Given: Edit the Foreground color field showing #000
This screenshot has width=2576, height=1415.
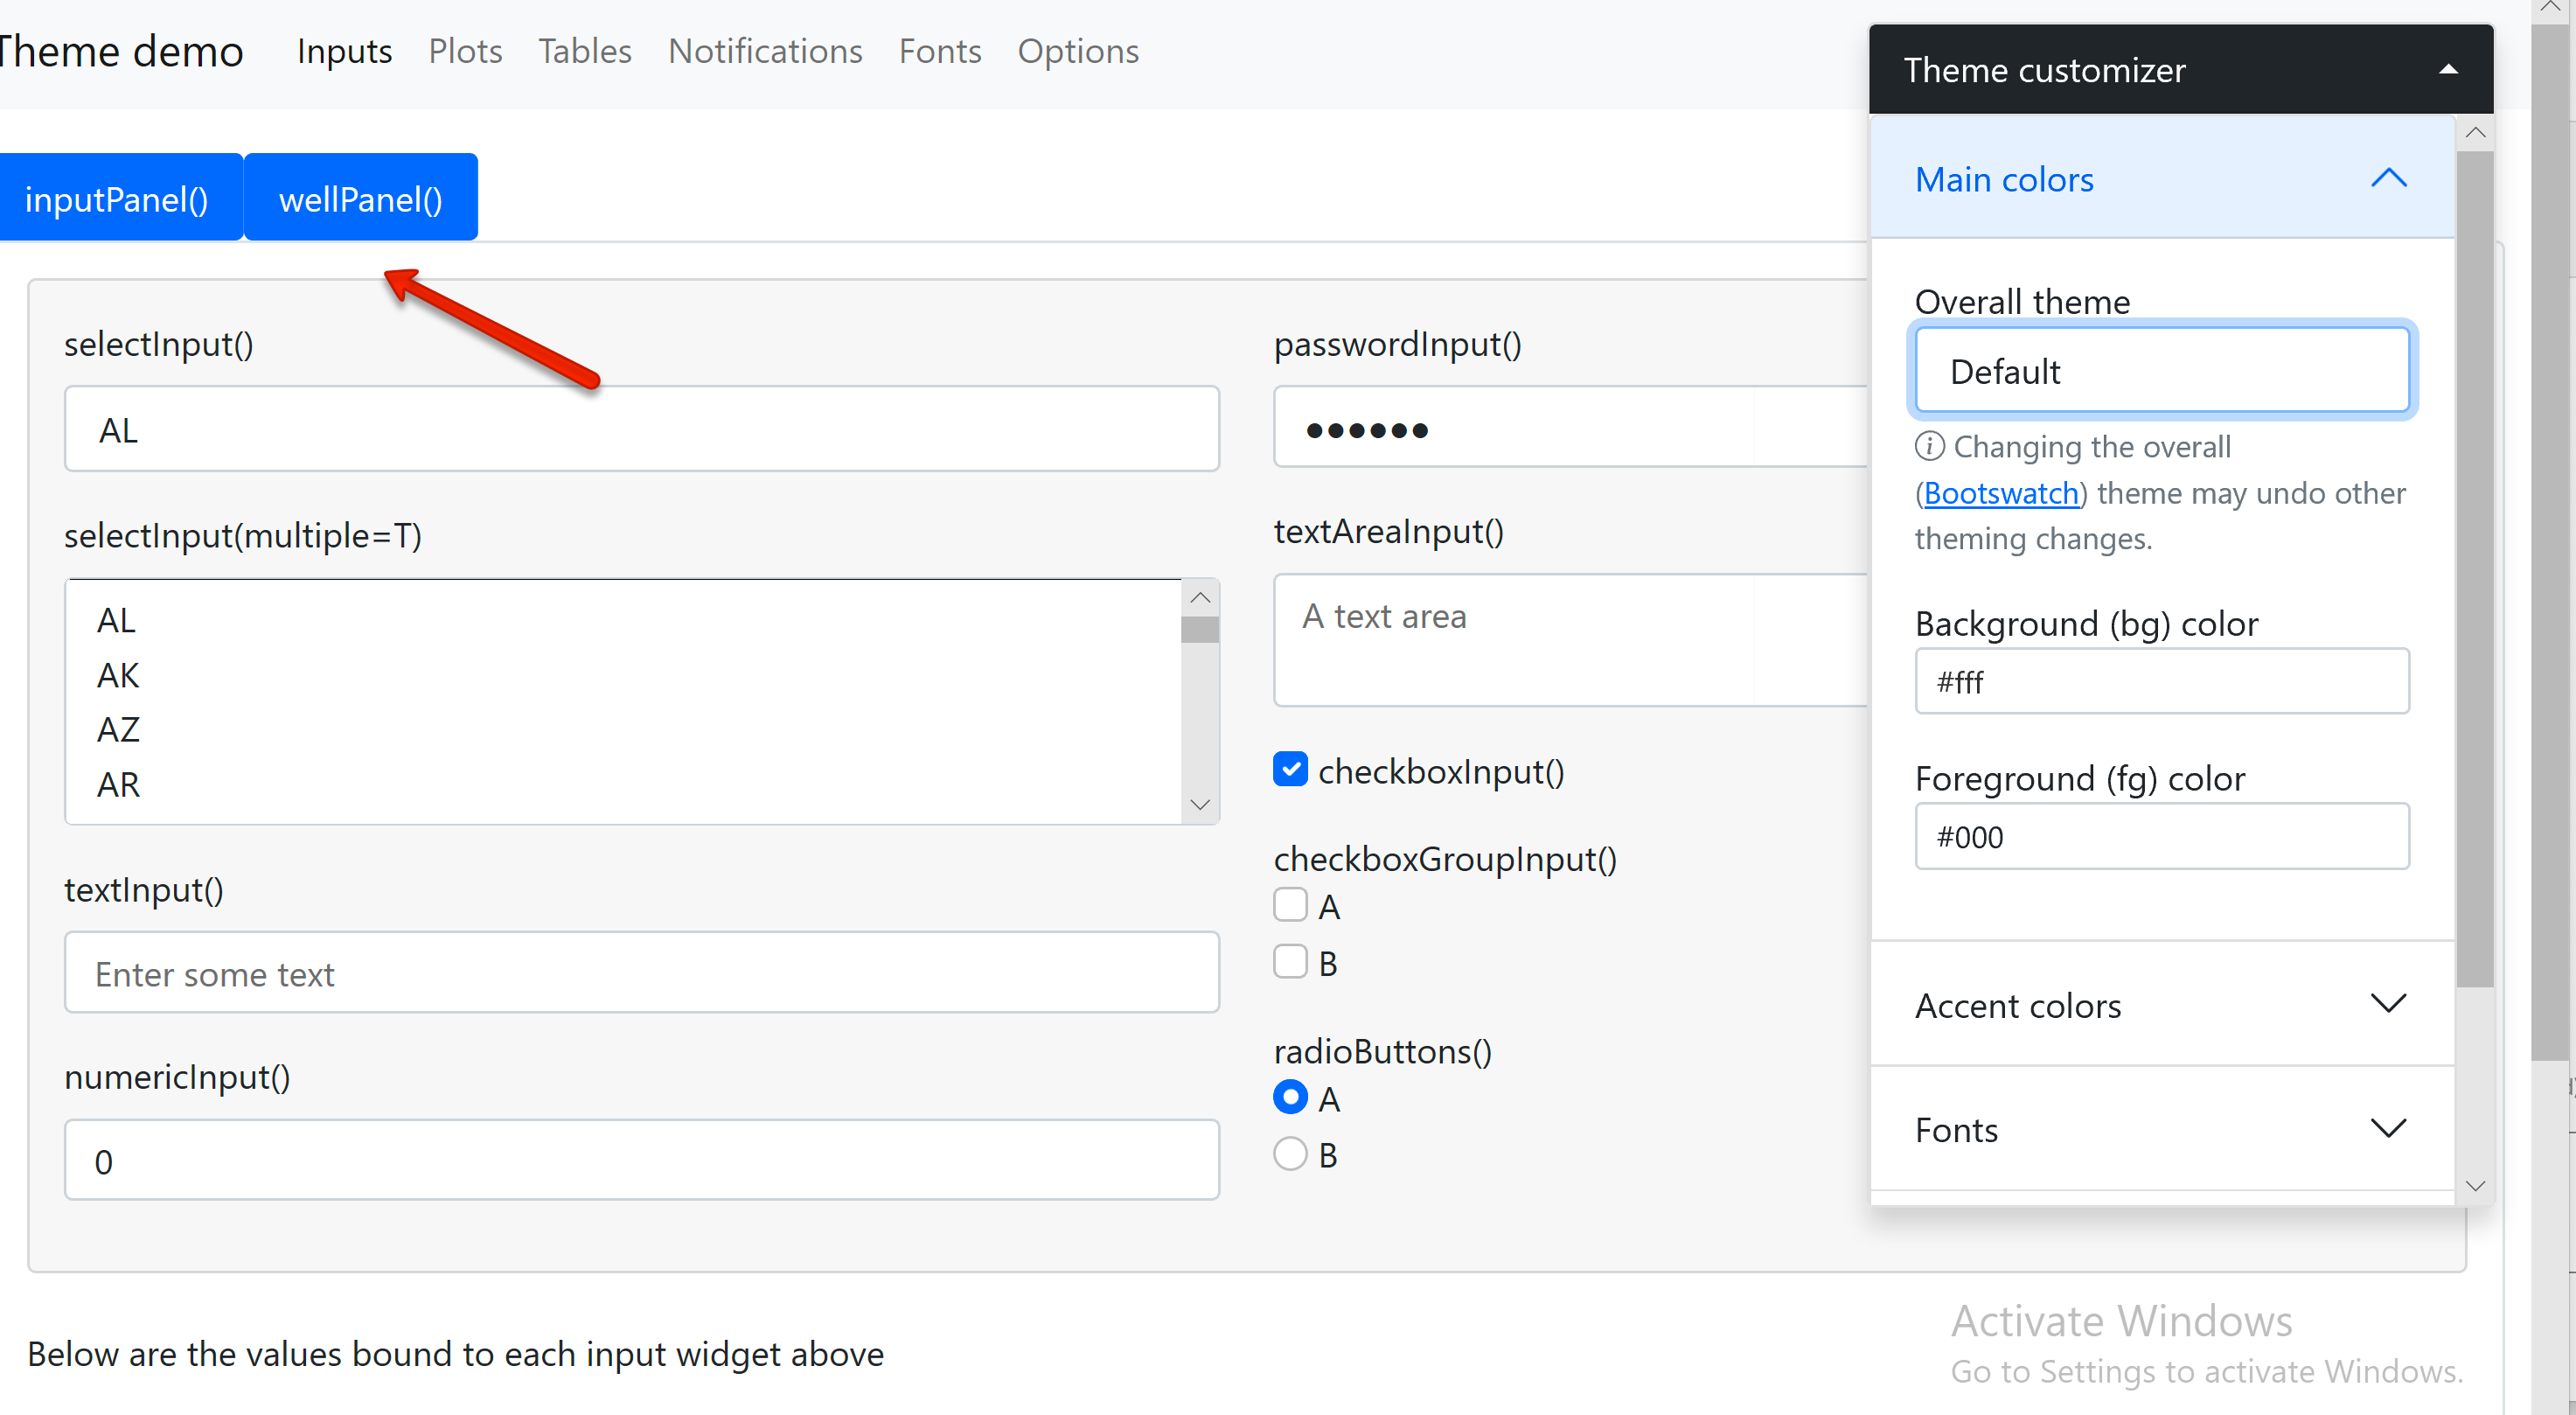Looking at the screenshot, I should click(x=2161, y=836).
